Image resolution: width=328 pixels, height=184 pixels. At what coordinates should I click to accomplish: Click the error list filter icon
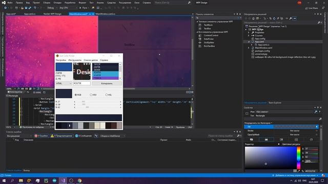tap(96, 136)
